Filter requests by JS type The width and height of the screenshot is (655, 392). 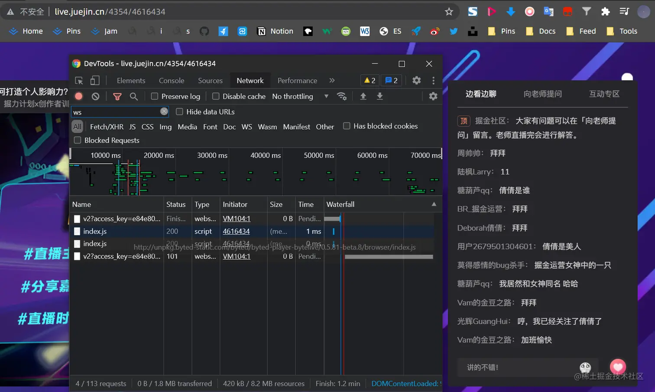132,127
